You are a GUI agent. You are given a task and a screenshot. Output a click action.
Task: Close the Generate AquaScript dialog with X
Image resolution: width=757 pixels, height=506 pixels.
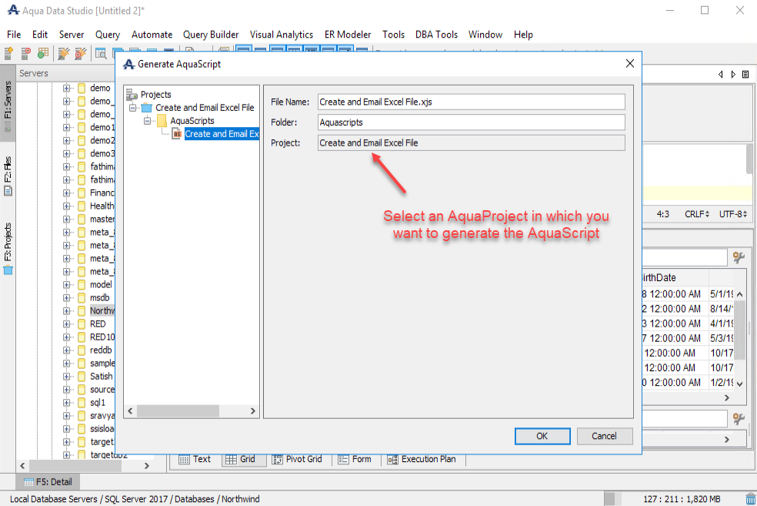(629, 63)
